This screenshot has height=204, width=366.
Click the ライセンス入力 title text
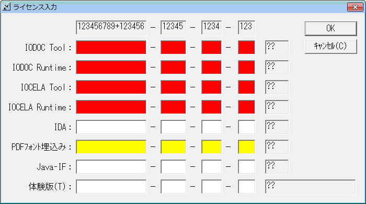pos(35,7)
